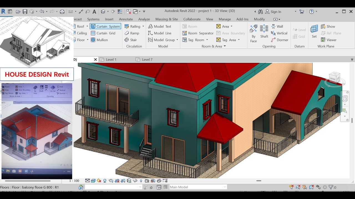The height and width of the screenshot is (199, 355).
Task: Open the Autodesk App Store cart icon
Action: [302, 12]
